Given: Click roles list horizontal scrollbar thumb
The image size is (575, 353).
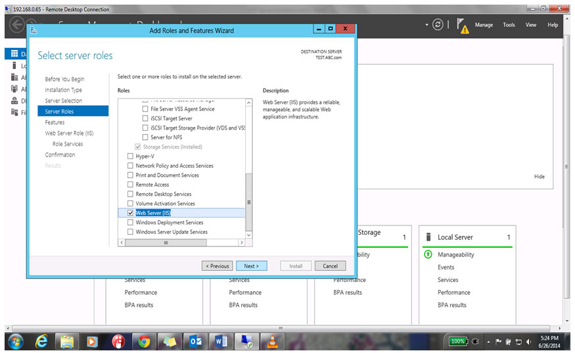Looking at the screenshot, I should point(166,243).
